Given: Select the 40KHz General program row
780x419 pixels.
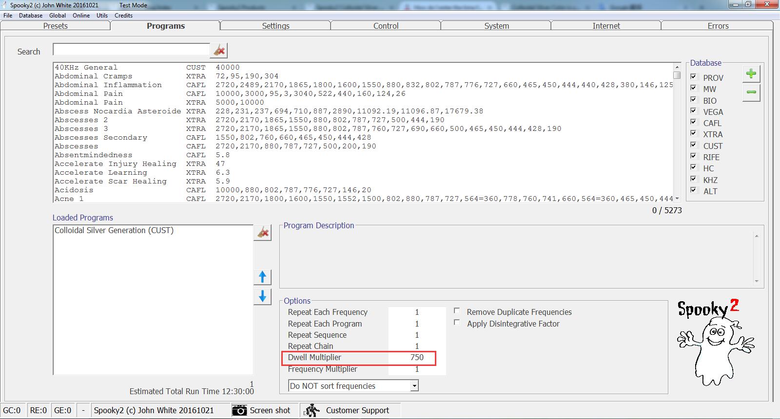Looking at the screenshot, I should click(x=363, y=67).
